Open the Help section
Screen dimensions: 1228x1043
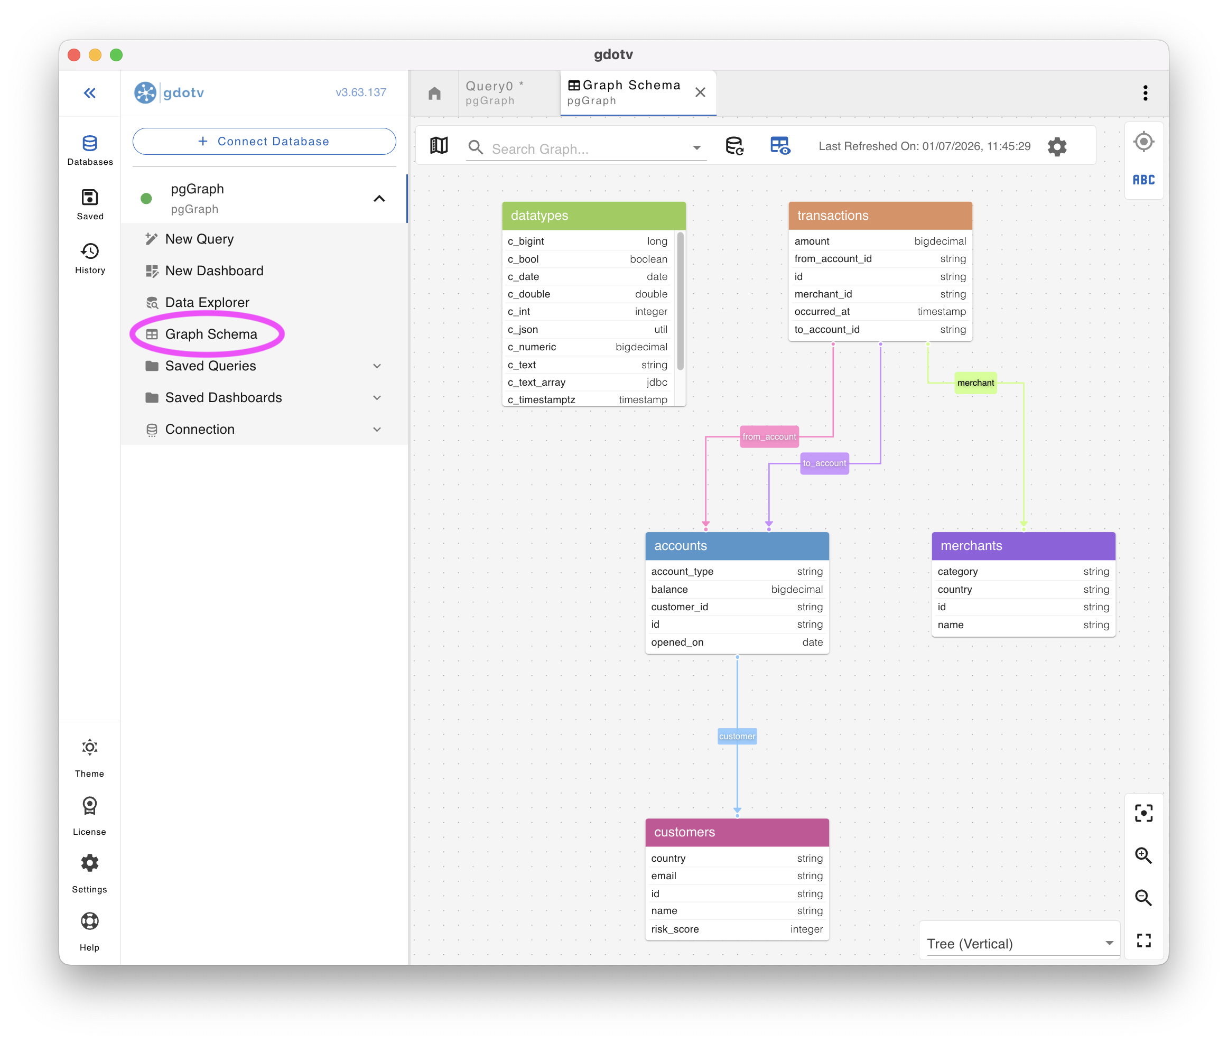89,931
